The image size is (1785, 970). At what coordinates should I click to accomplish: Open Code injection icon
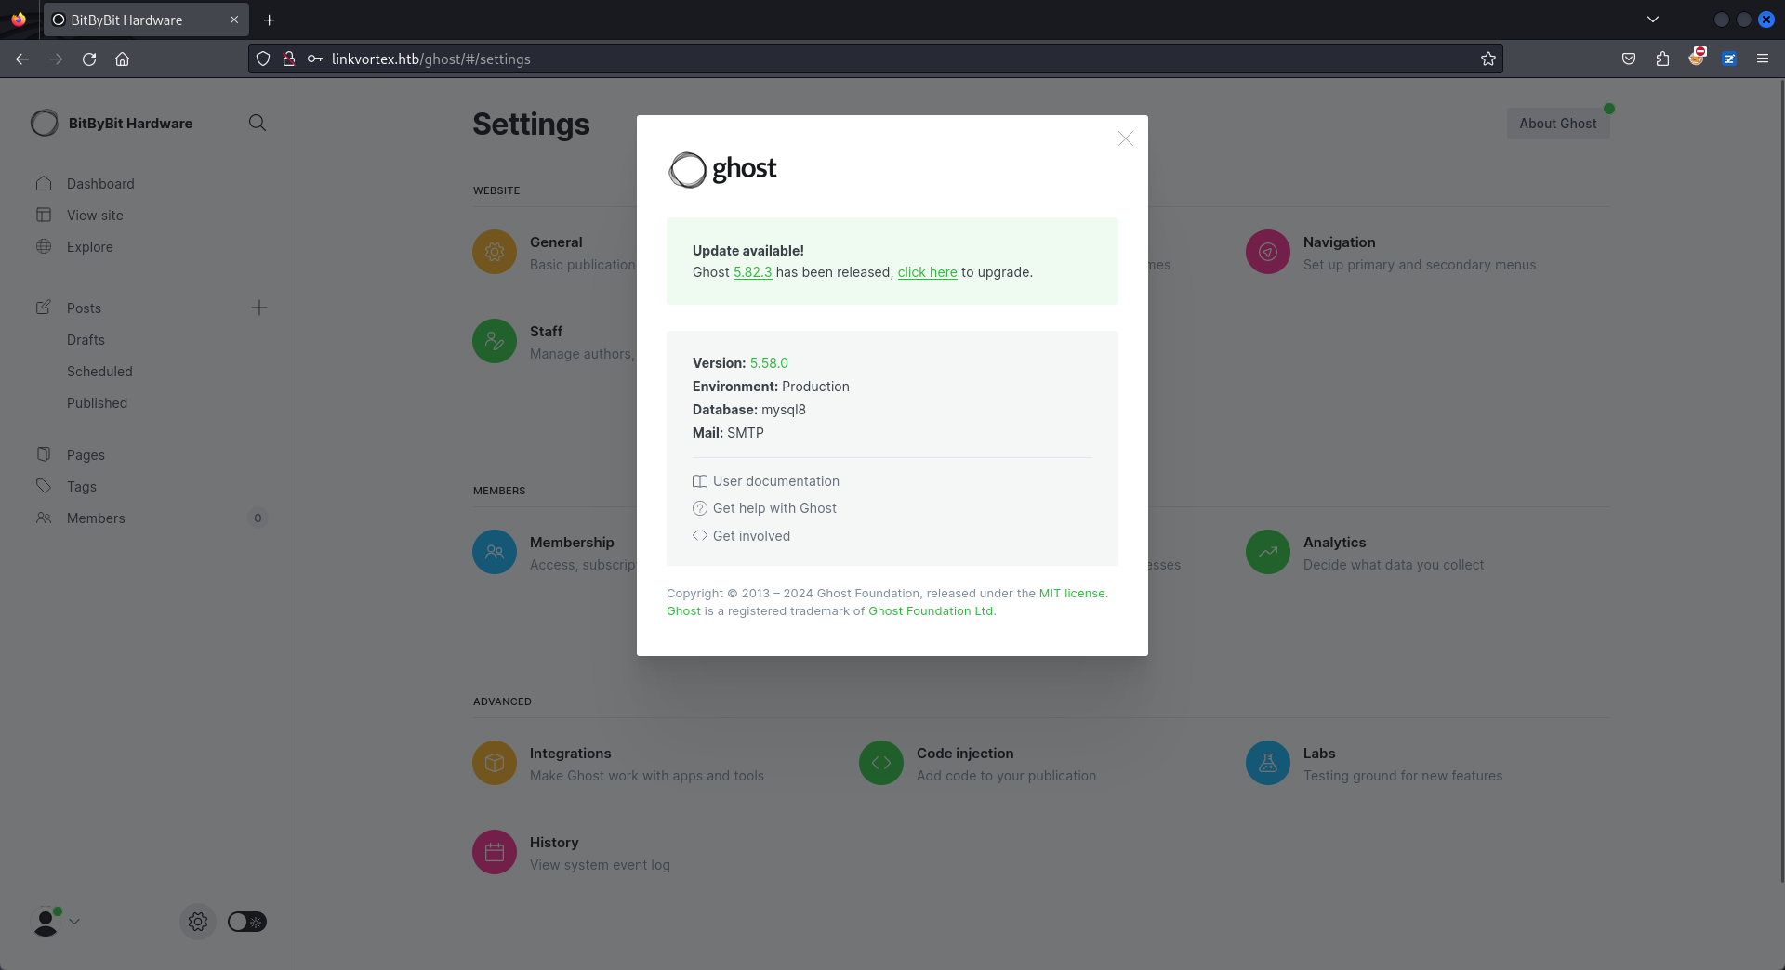[881, 763]
